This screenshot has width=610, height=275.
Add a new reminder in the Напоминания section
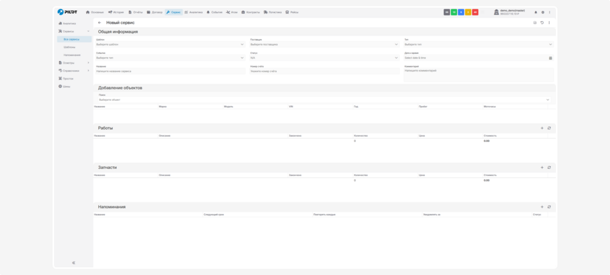click(542, 207)
